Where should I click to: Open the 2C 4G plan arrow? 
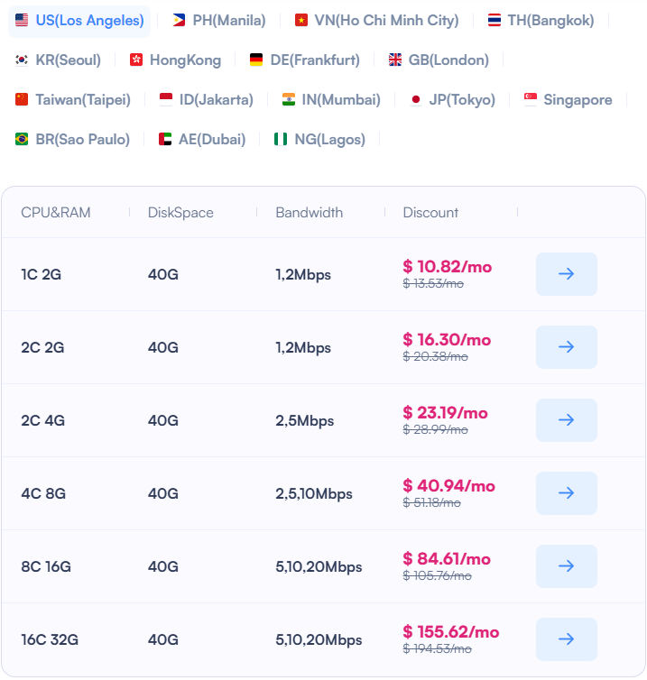pyautogui.click(x=566, y=420)
